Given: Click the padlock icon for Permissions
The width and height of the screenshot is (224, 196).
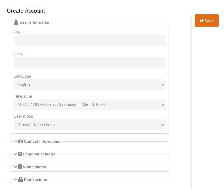Looking at the screenshot, I should tap(21, 179).
